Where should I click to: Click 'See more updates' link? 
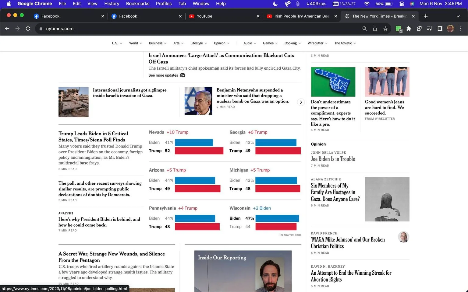point(163,75)
